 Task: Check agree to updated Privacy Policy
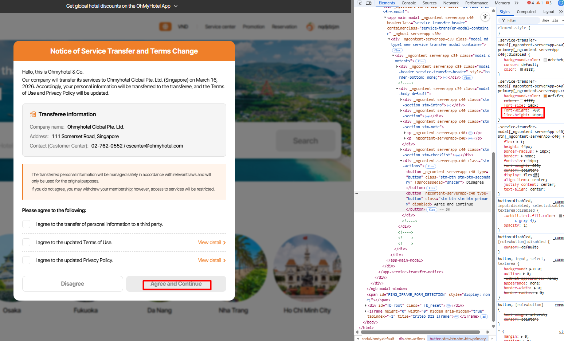(x=26, y=260)
